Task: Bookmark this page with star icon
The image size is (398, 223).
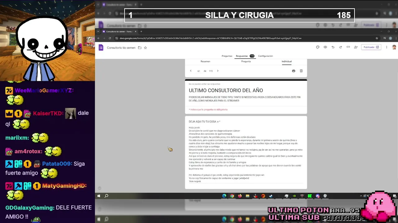Action: (377, 38)
